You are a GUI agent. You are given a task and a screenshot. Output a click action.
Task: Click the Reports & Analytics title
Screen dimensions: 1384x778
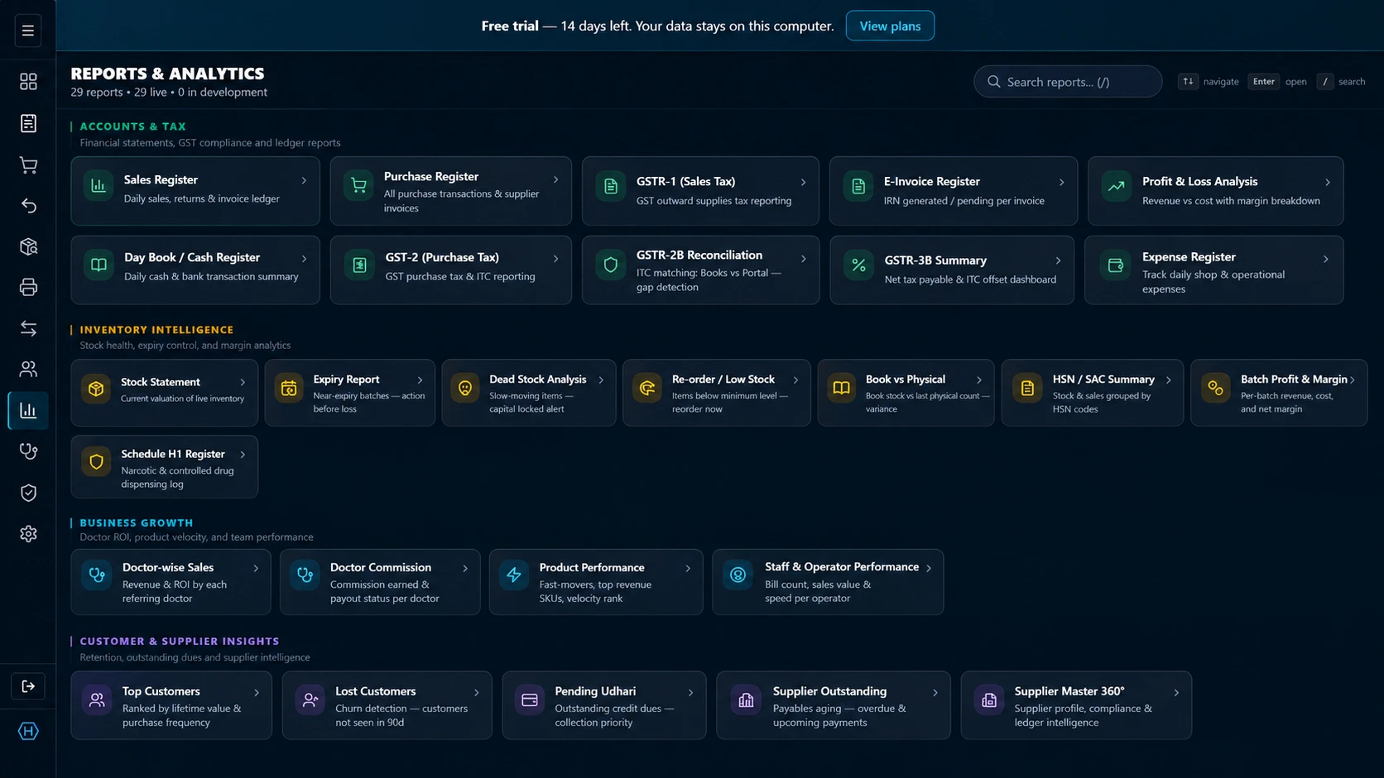pos(167,74)
